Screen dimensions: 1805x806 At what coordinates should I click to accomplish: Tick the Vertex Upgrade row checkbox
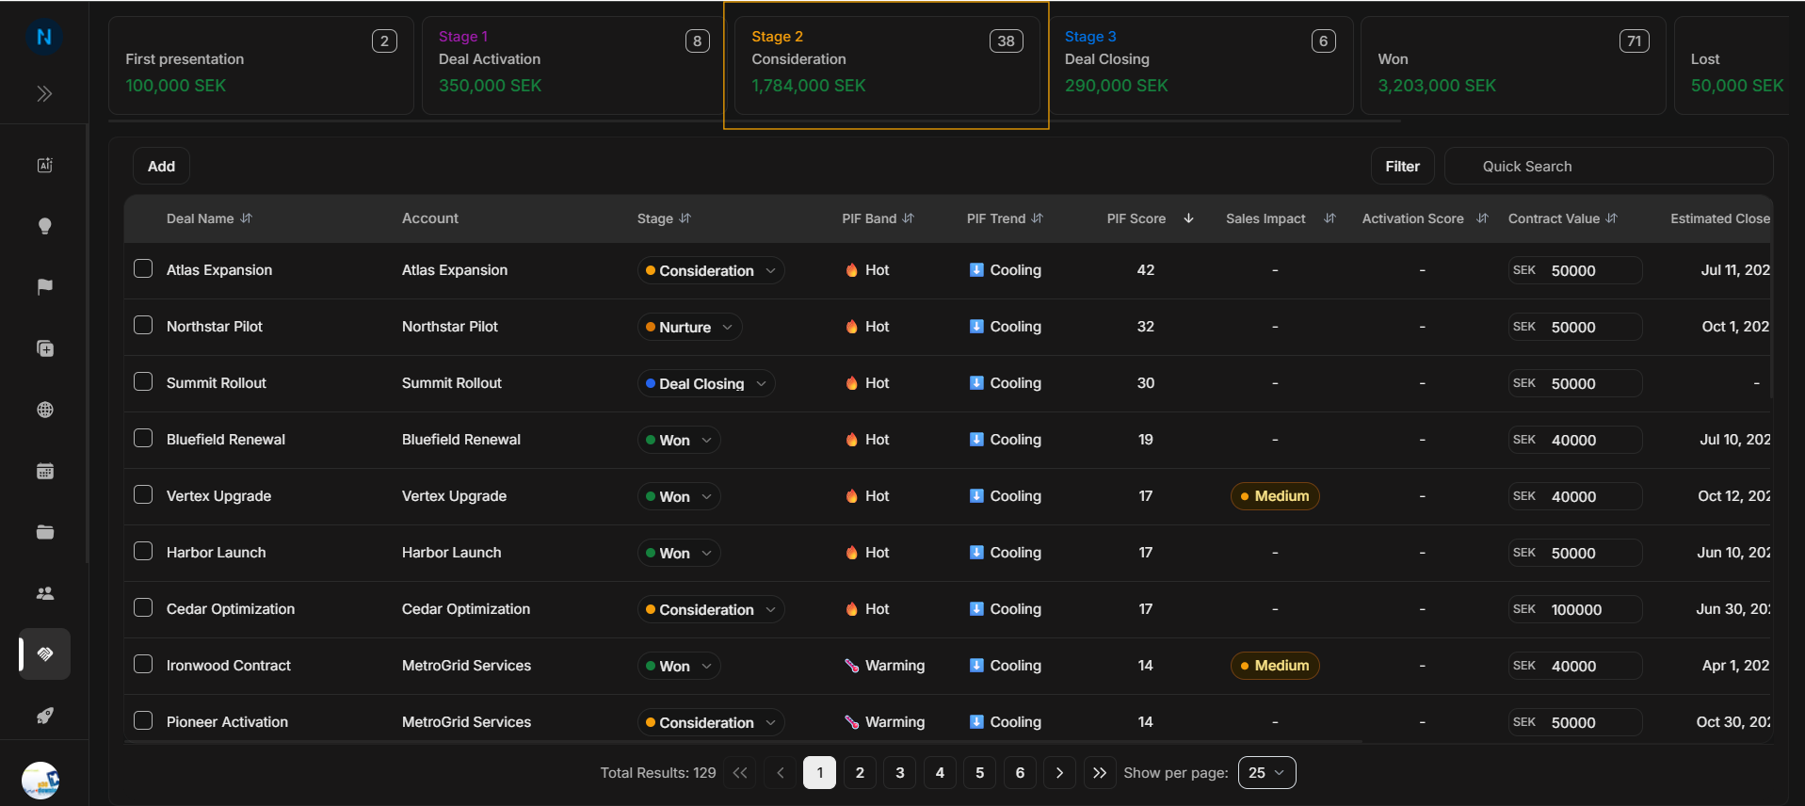click(x=143, y=495)
